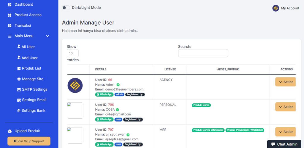
Task: Click the Upload Produk cloud icon
Action: (10, 131)
